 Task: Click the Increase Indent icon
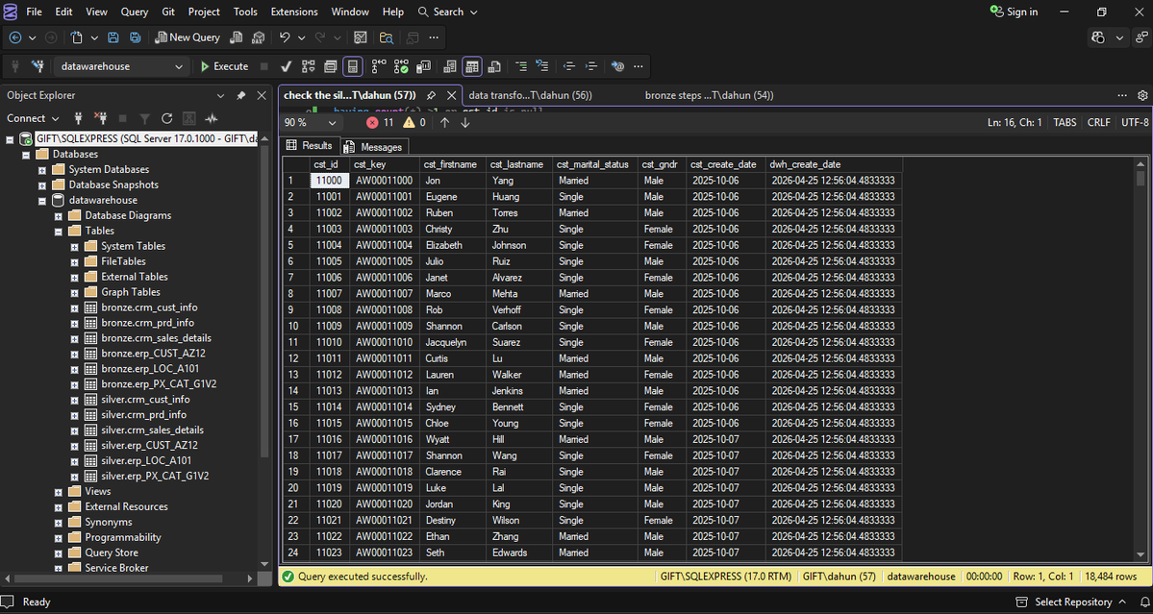coord(591,67)
